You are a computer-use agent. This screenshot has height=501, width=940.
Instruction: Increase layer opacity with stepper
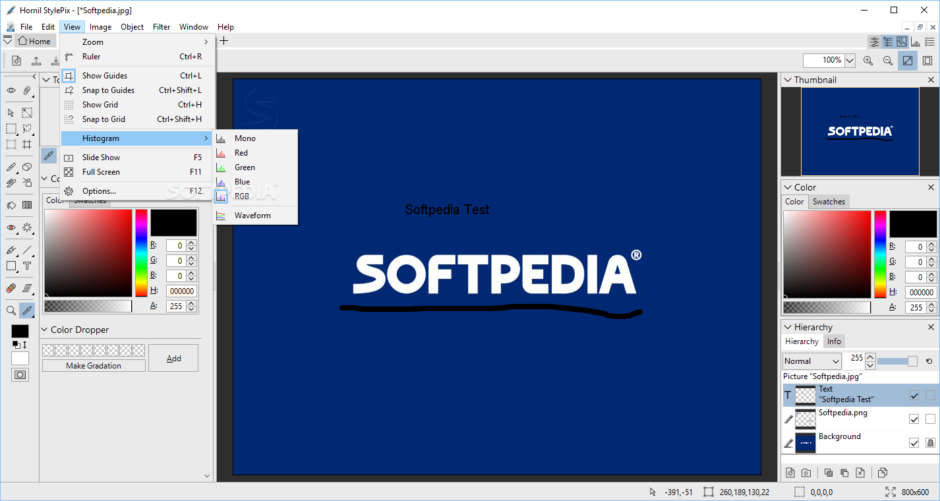point(870,357)
